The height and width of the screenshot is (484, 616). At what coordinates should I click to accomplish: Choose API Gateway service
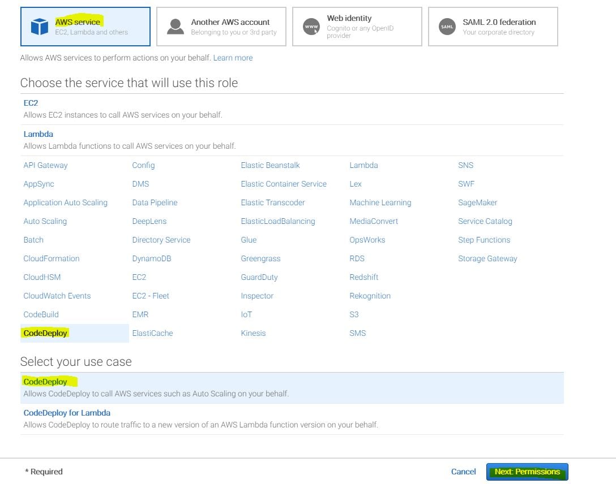pos(45,165)
